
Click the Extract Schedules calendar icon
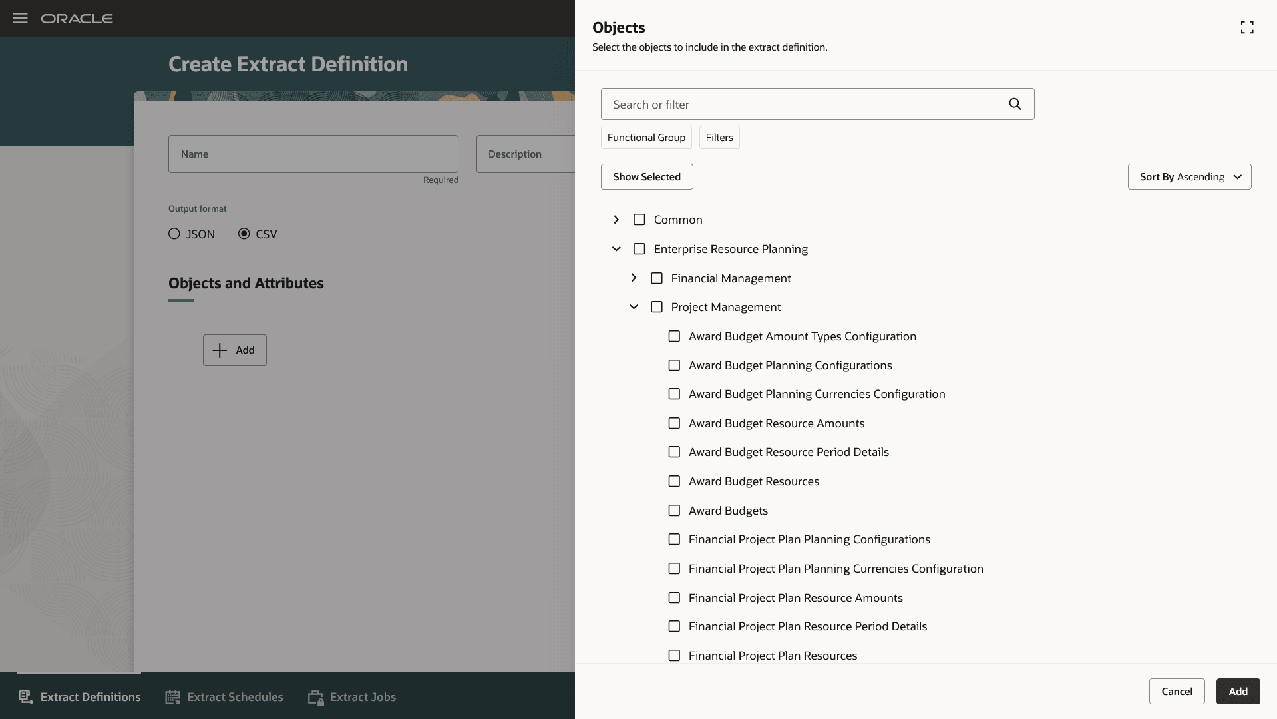172,697
